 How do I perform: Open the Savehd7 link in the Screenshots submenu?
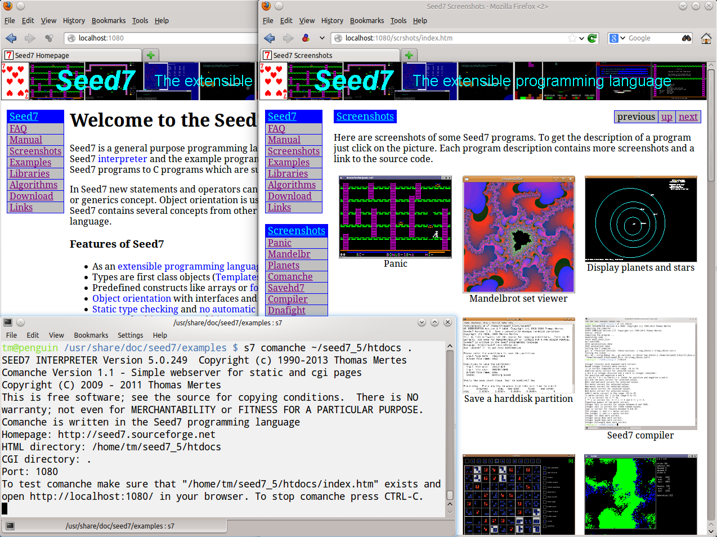click(x=286, y=288)
